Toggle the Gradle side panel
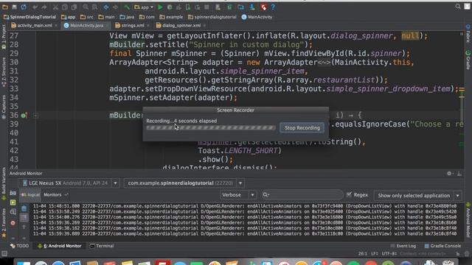The height and width of the screenshot is (265, 472). click(468, 60)
